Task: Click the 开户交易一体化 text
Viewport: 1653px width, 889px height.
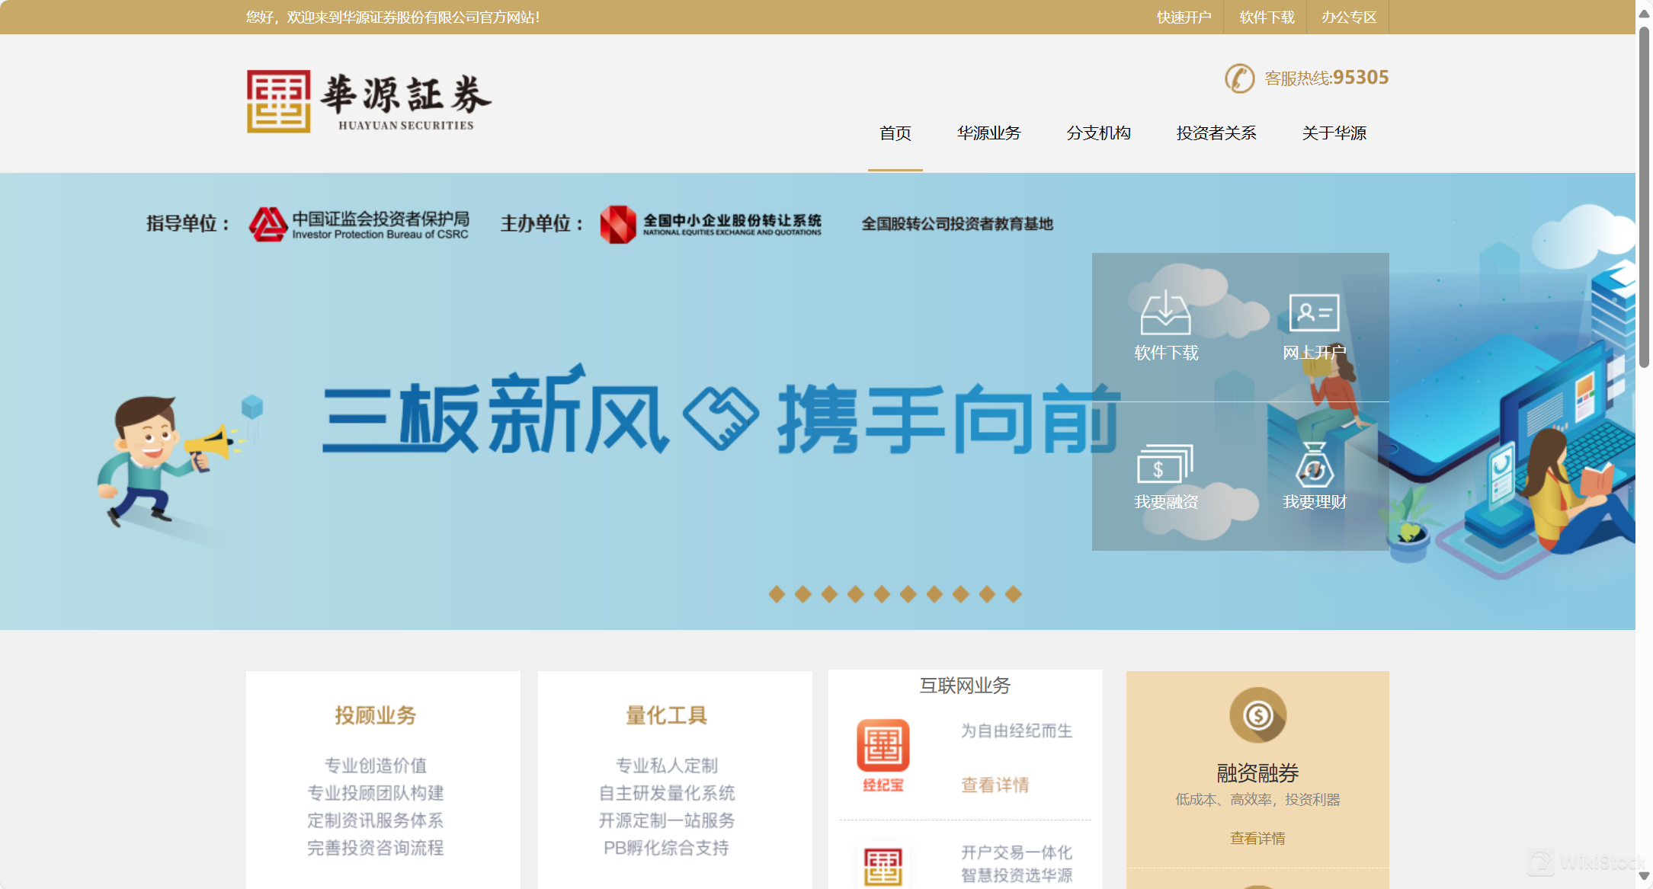Action: [x=1017, y=852]
